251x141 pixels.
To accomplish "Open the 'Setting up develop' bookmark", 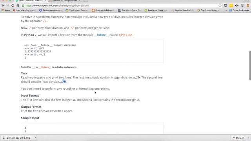I will coord(51,10).
